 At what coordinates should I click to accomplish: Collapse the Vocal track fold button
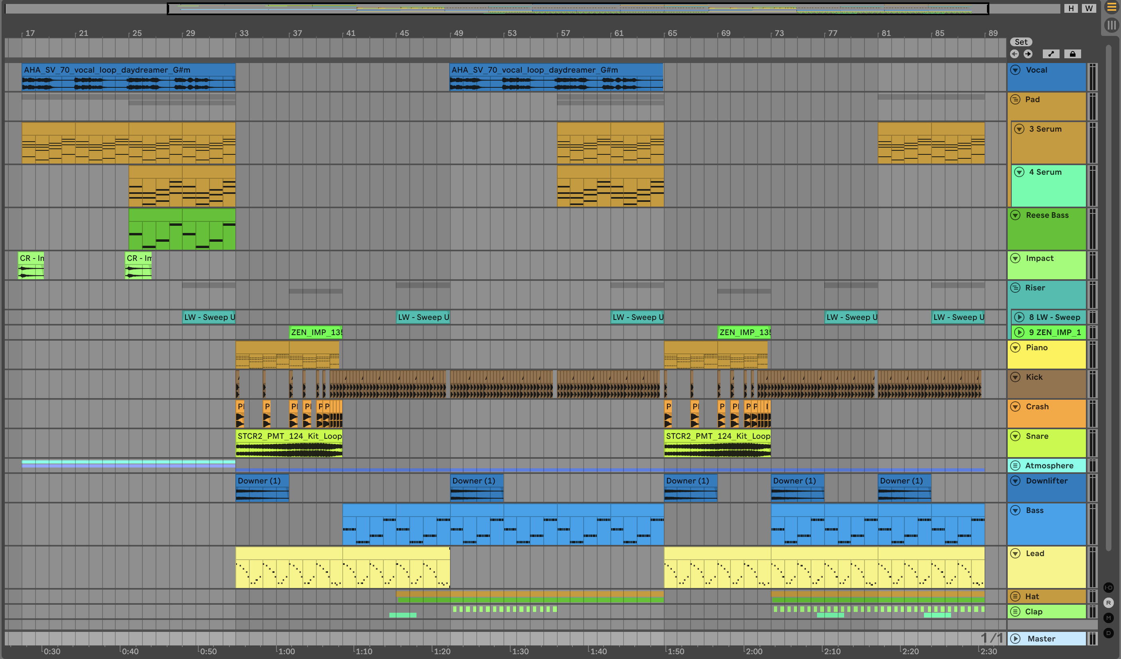point(1015,70)
